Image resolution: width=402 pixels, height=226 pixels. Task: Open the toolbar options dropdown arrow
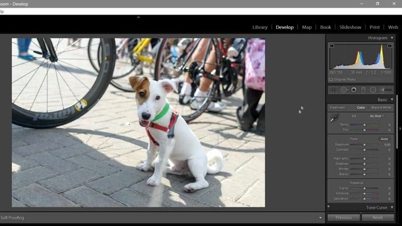click(x=320, y=218)
